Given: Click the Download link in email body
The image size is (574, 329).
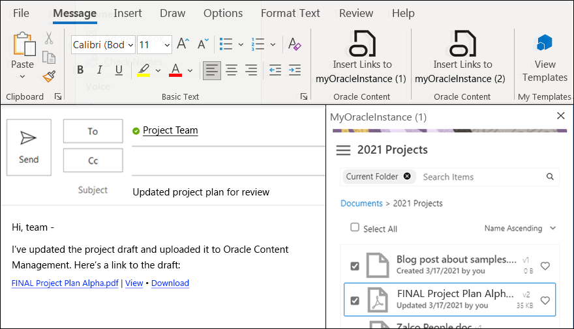Looking at the screenshot, I should pyautogui.click(x=170, y=283).
